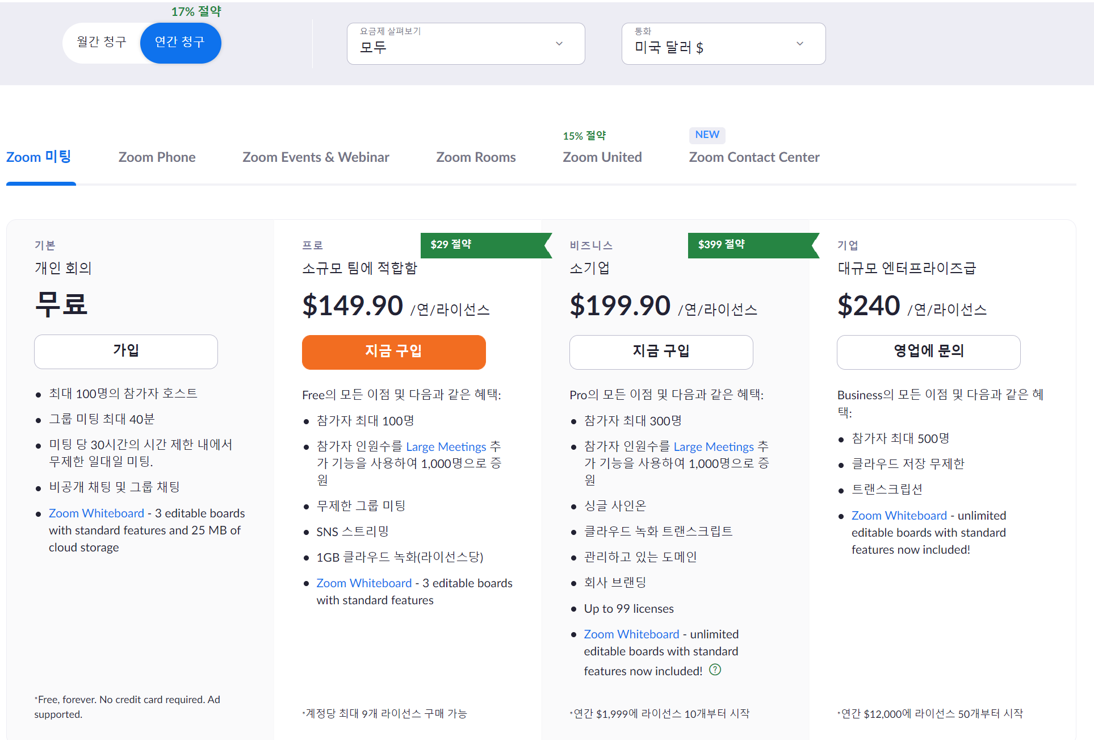The width and height of the screenshot is (1094, 740).
Task: Click '트랜스크립션' feature in Enterprise plan
Action: [887, 490]
